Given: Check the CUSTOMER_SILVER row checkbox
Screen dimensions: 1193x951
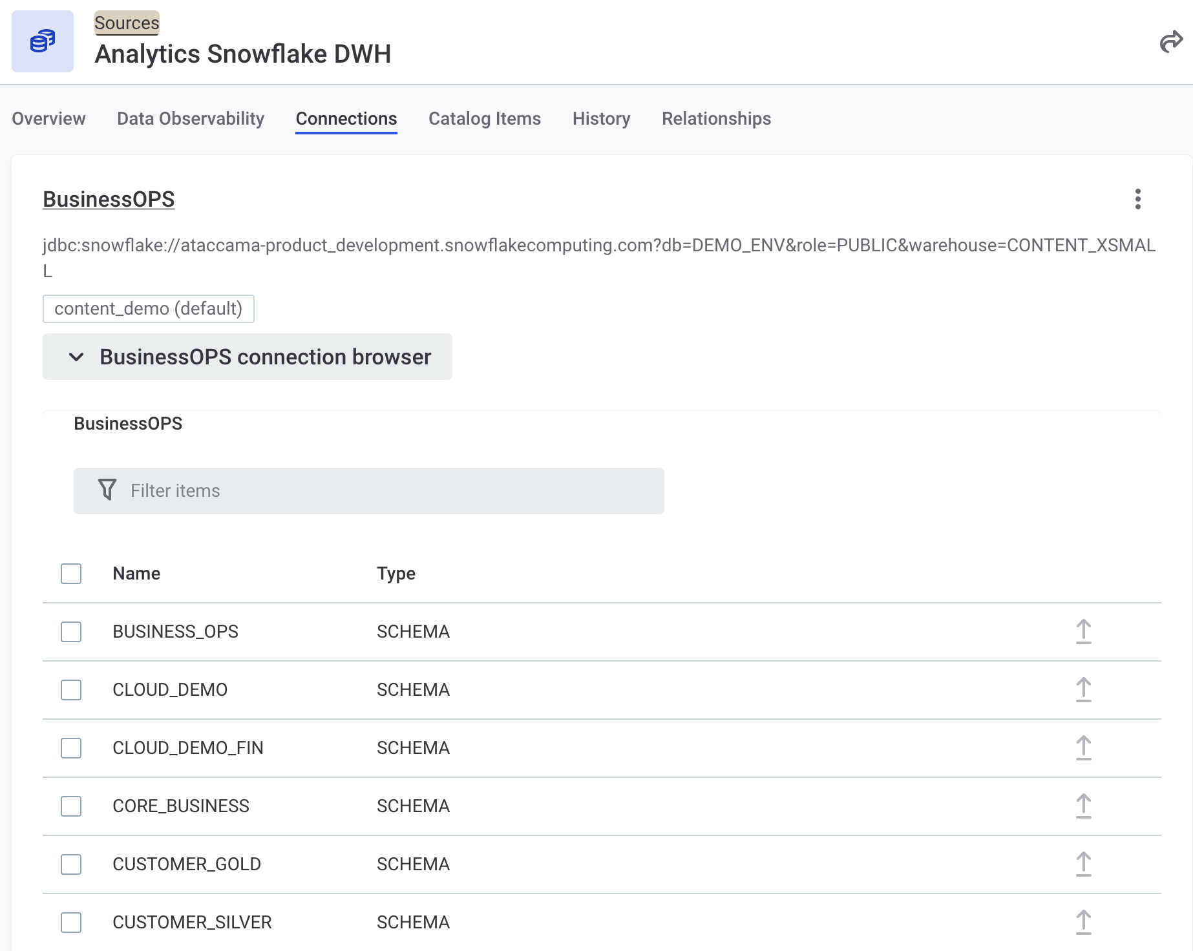Looking at the screenshot, I should [71, 923].
